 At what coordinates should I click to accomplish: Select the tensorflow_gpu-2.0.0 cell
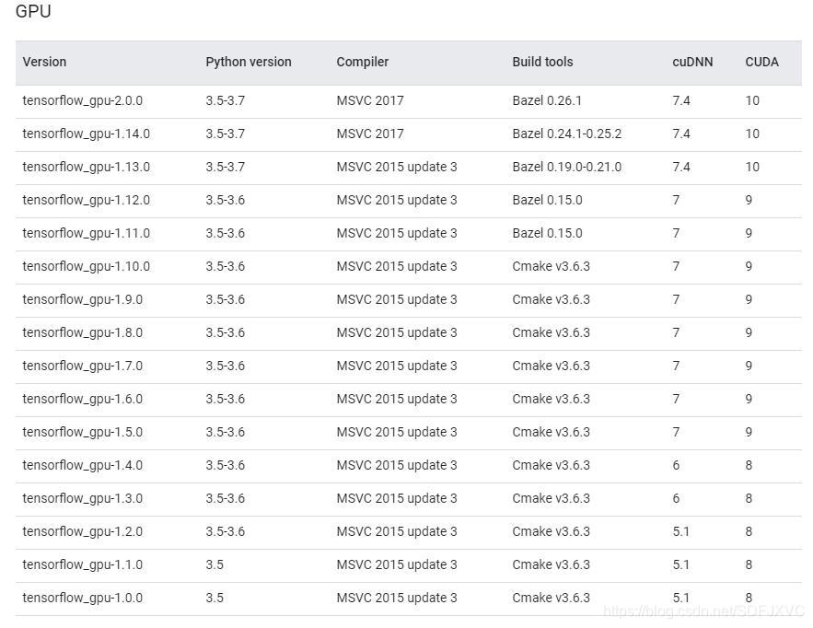pyautogui.click(x=83, y=100)
